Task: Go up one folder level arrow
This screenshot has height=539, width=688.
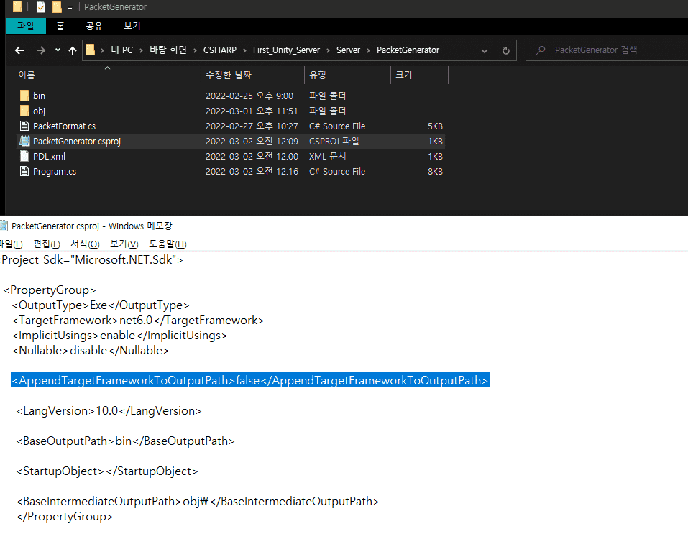Action: click(73, 50)
